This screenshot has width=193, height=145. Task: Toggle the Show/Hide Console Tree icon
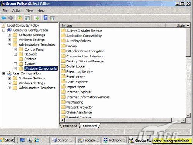click(27, 18)
